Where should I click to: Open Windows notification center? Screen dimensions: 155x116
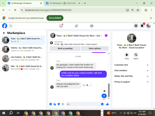(x=150, y=113)
